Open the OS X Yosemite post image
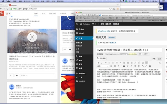 pyautogui.click(x=32, y=41)
